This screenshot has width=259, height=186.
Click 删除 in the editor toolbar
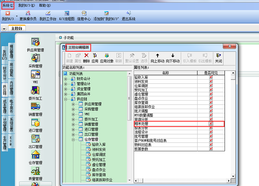click(87, 58)
